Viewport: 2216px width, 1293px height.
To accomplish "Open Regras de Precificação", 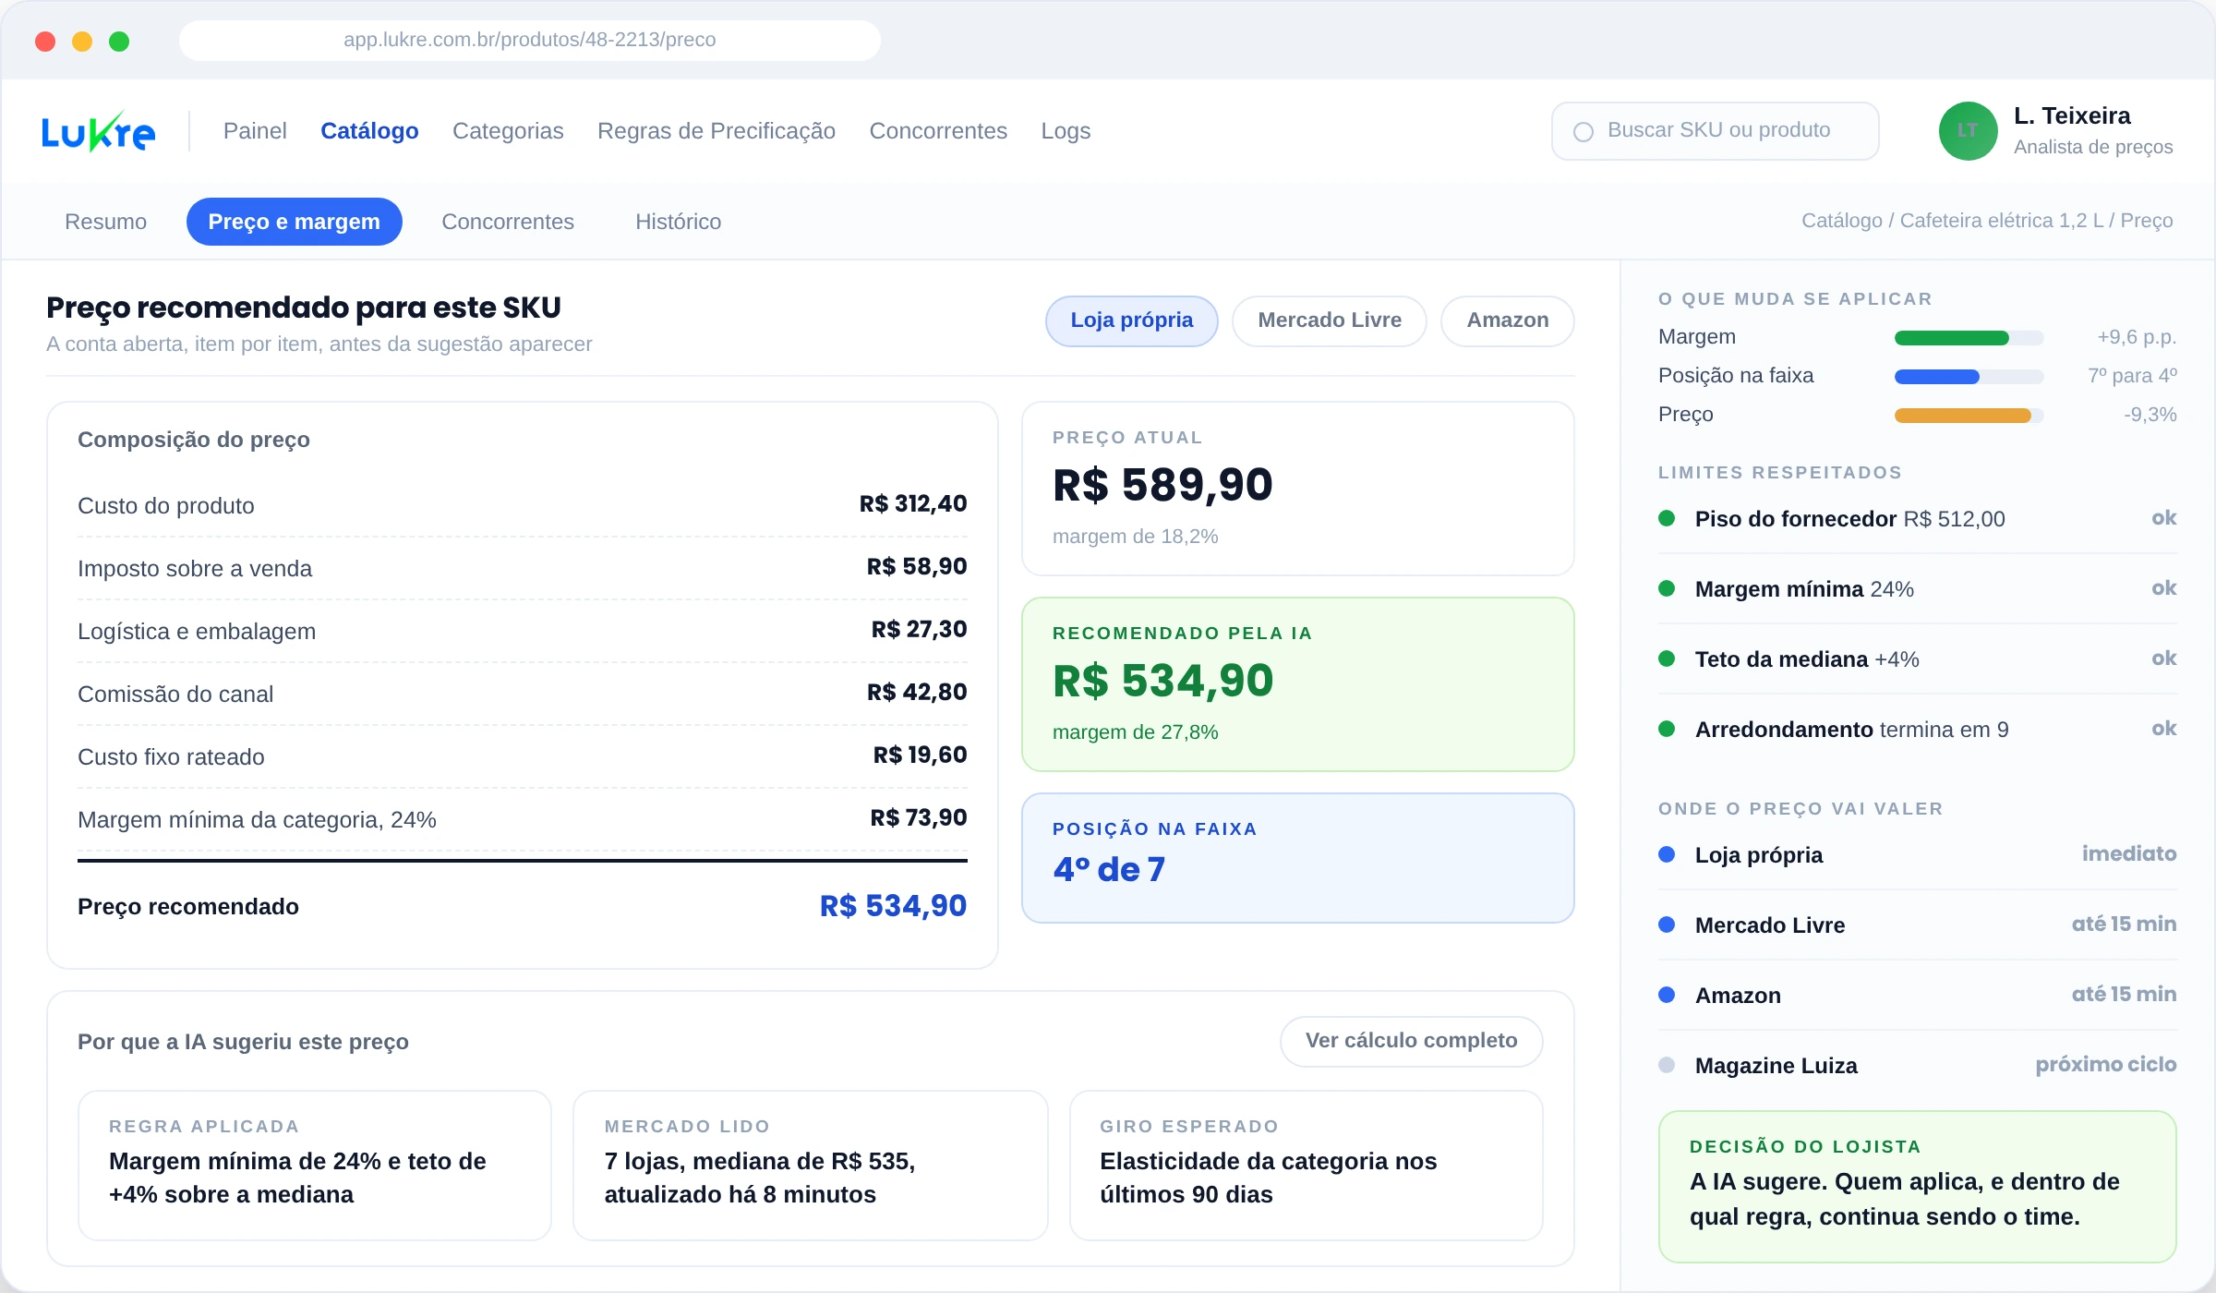I will pyautogui.click(x=717, y=131).
